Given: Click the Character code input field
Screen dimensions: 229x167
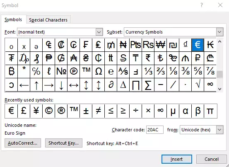Looking at the screenshot, I should (154, 130).
